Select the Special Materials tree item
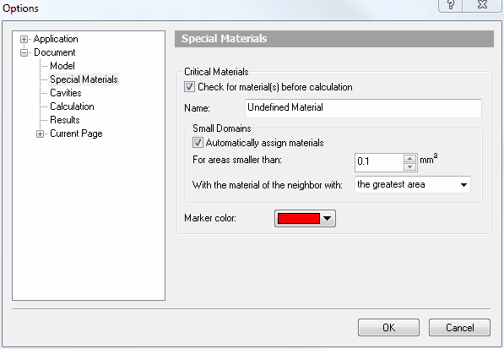This screenshot has height=349, width=504. tap(84, 79)
